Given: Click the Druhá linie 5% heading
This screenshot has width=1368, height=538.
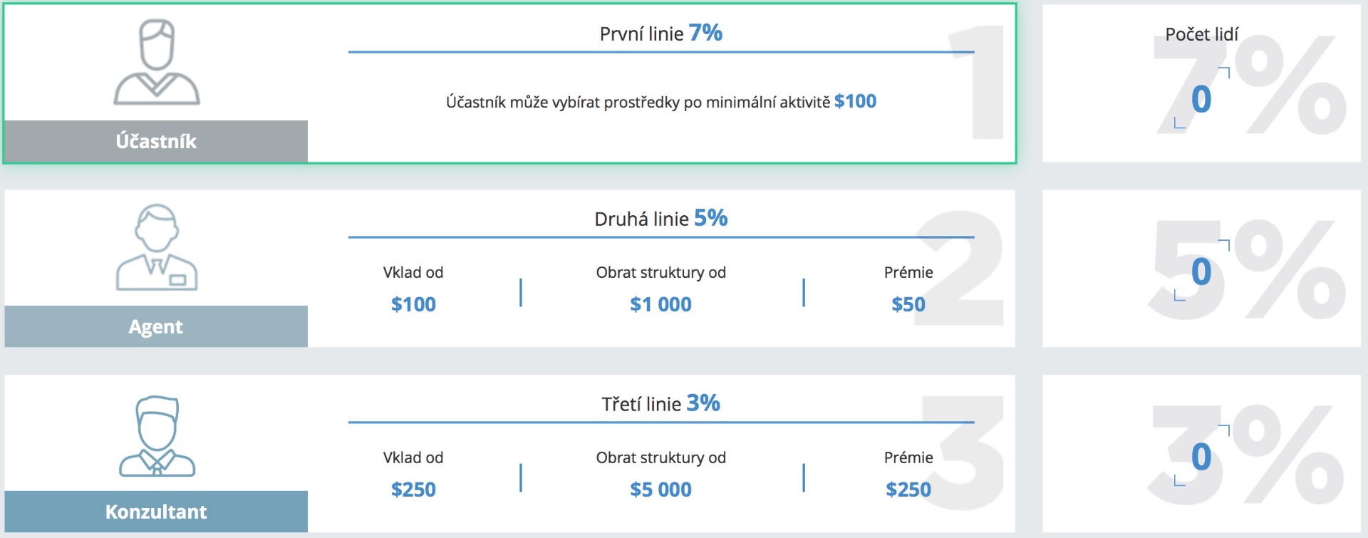Looking at the screenshot, I should (660, 218).
